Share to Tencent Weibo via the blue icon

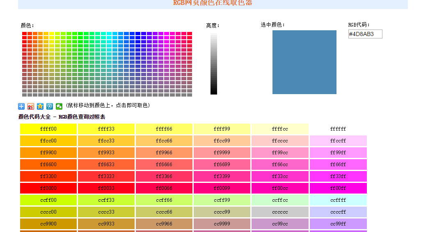(x=50, y=106)
